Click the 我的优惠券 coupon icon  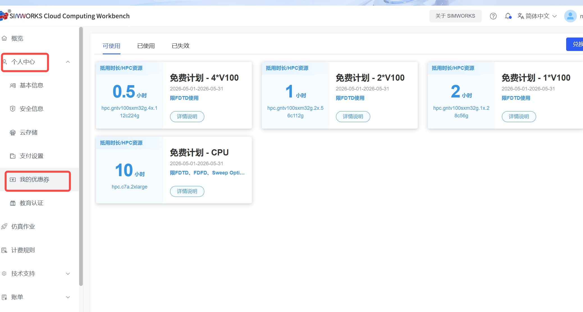point(13,180)
